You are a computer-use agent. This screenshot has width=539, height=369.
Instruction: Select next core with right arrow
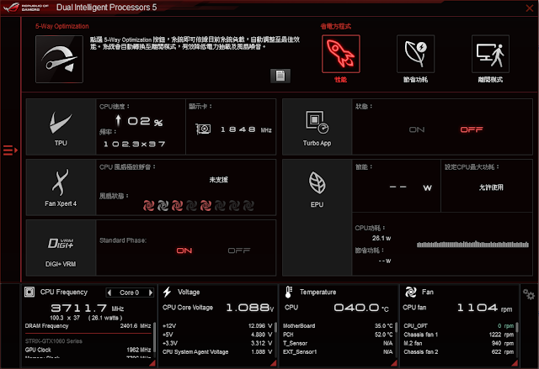[150, 293]
